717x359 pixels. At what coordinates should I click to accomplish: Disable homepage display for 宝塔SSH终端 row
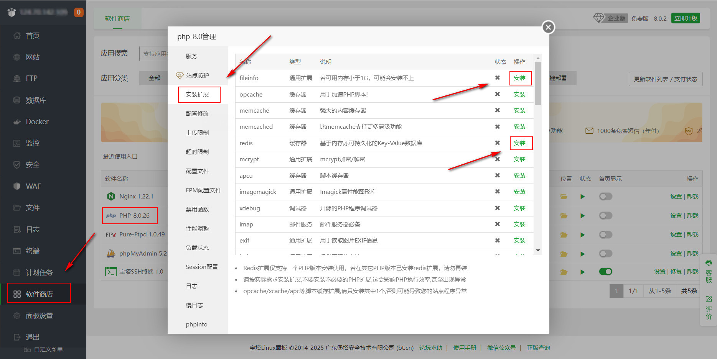[605, 272]
